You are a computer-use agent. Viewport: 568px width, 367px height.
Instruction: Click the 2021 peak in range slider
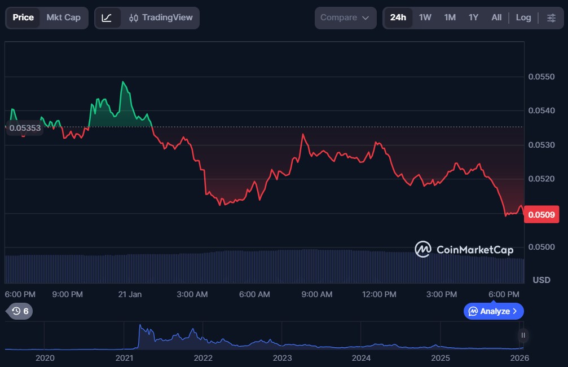(140, 328)
